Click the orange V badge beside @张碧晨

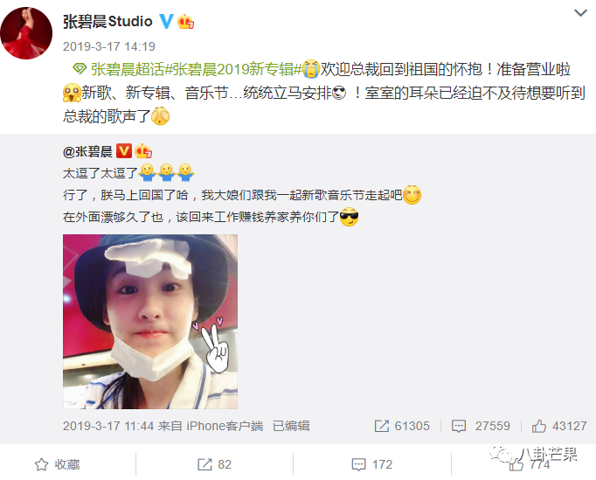tap(124, 151)
